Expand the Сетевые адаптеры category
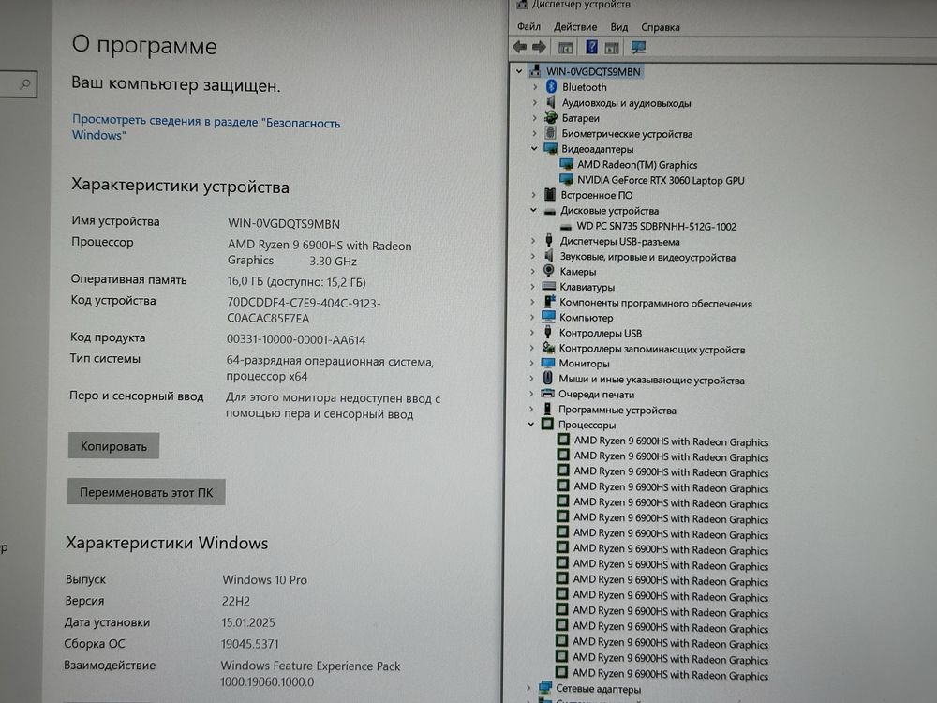This screenshot has width=937, height=703. point(528,688)
